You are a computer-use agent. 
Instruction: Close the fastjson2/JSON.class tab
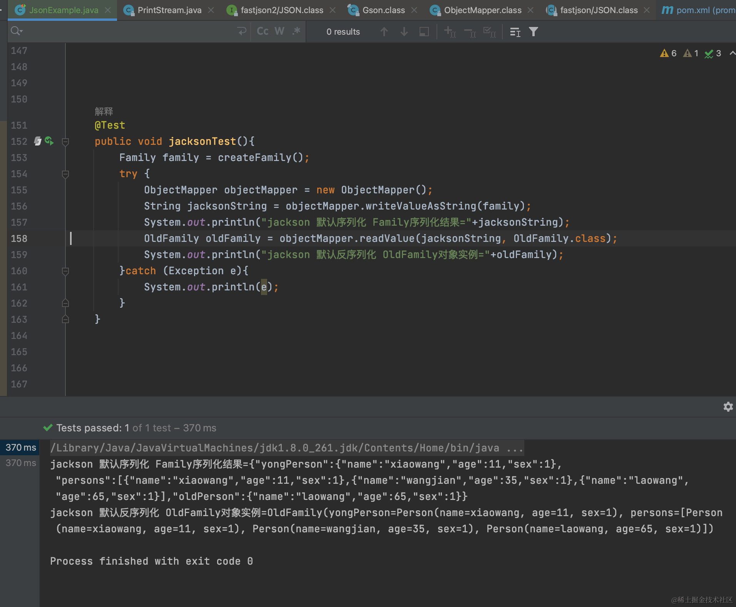[x=333, y=10]
